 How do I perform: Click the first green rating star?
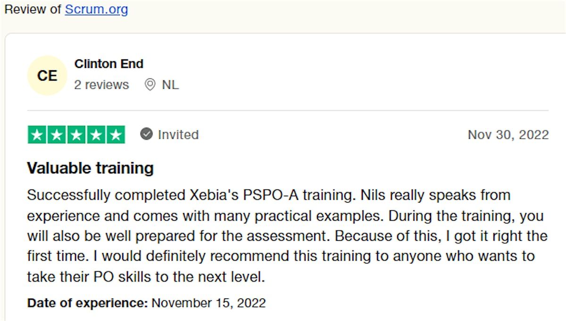coord(37,135)
